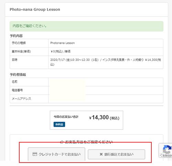The width and height of the screenshot is (172, 166).
Task: Click the ¥14,300 total amount
Action: tap(99, 117)
